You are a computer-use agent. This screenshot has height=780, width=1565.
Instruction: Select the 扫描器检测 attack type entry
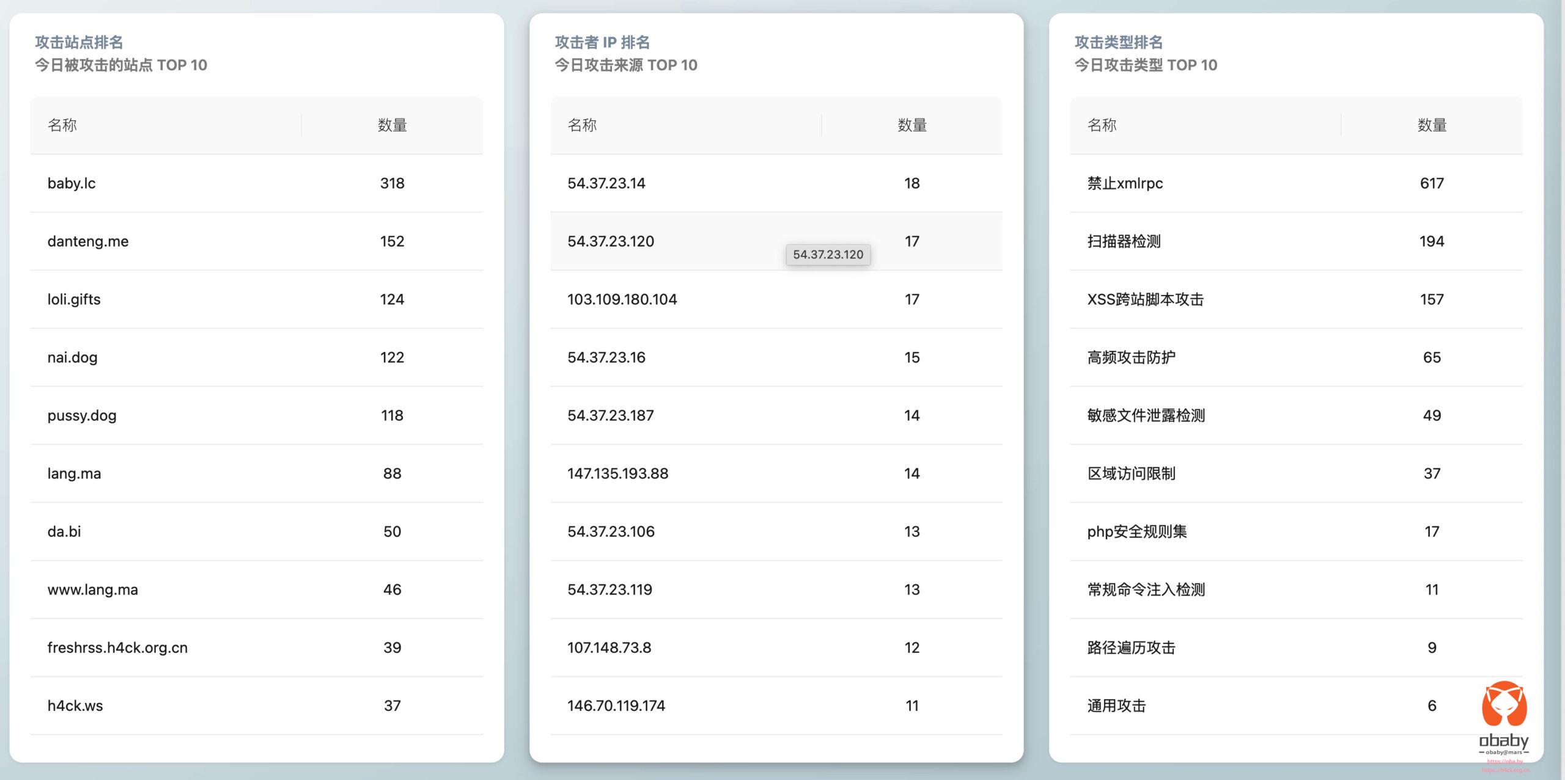click(x=1123, y=241)
